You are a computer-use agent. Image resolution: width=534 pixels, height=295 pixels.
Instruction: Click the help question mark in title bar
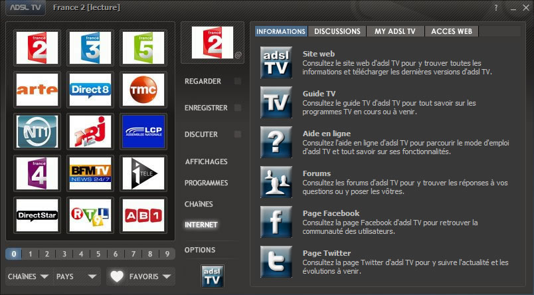(496, 7)
